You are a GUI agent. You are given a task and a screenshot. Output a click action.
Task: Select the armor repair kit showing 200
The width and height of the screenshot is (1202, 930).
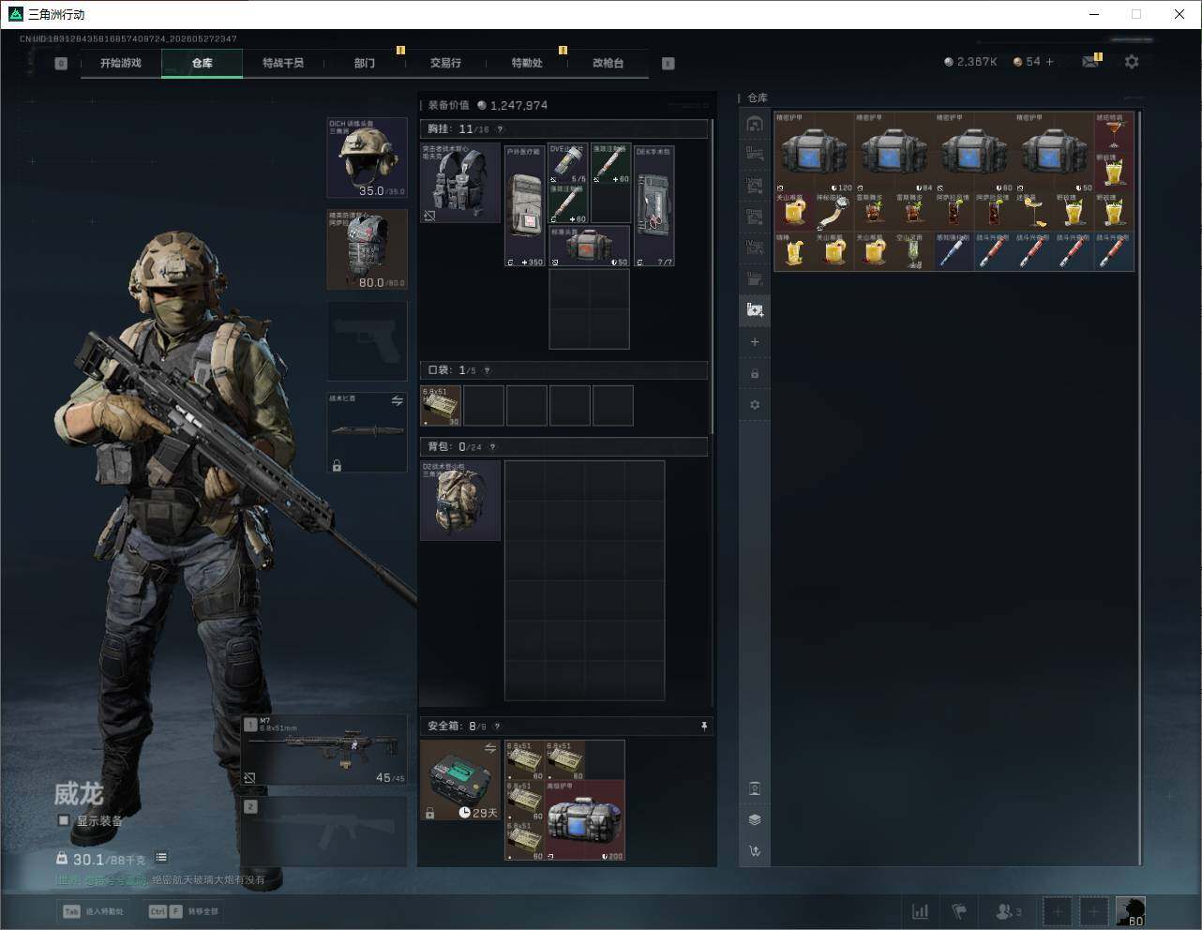point(584,820)
